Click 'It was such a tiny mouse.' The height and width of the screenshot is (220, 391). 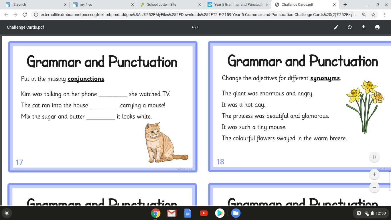pyautogui.click(x=254, y=127)
